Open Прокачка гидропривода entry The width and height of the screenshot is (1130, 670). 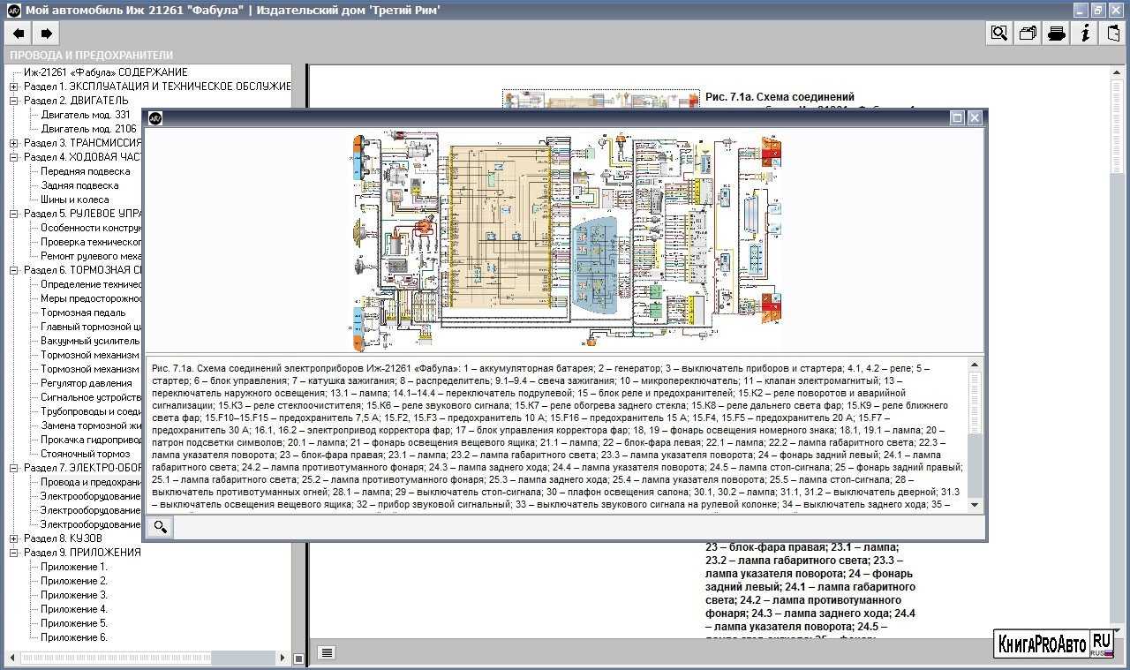click(91, 440)
